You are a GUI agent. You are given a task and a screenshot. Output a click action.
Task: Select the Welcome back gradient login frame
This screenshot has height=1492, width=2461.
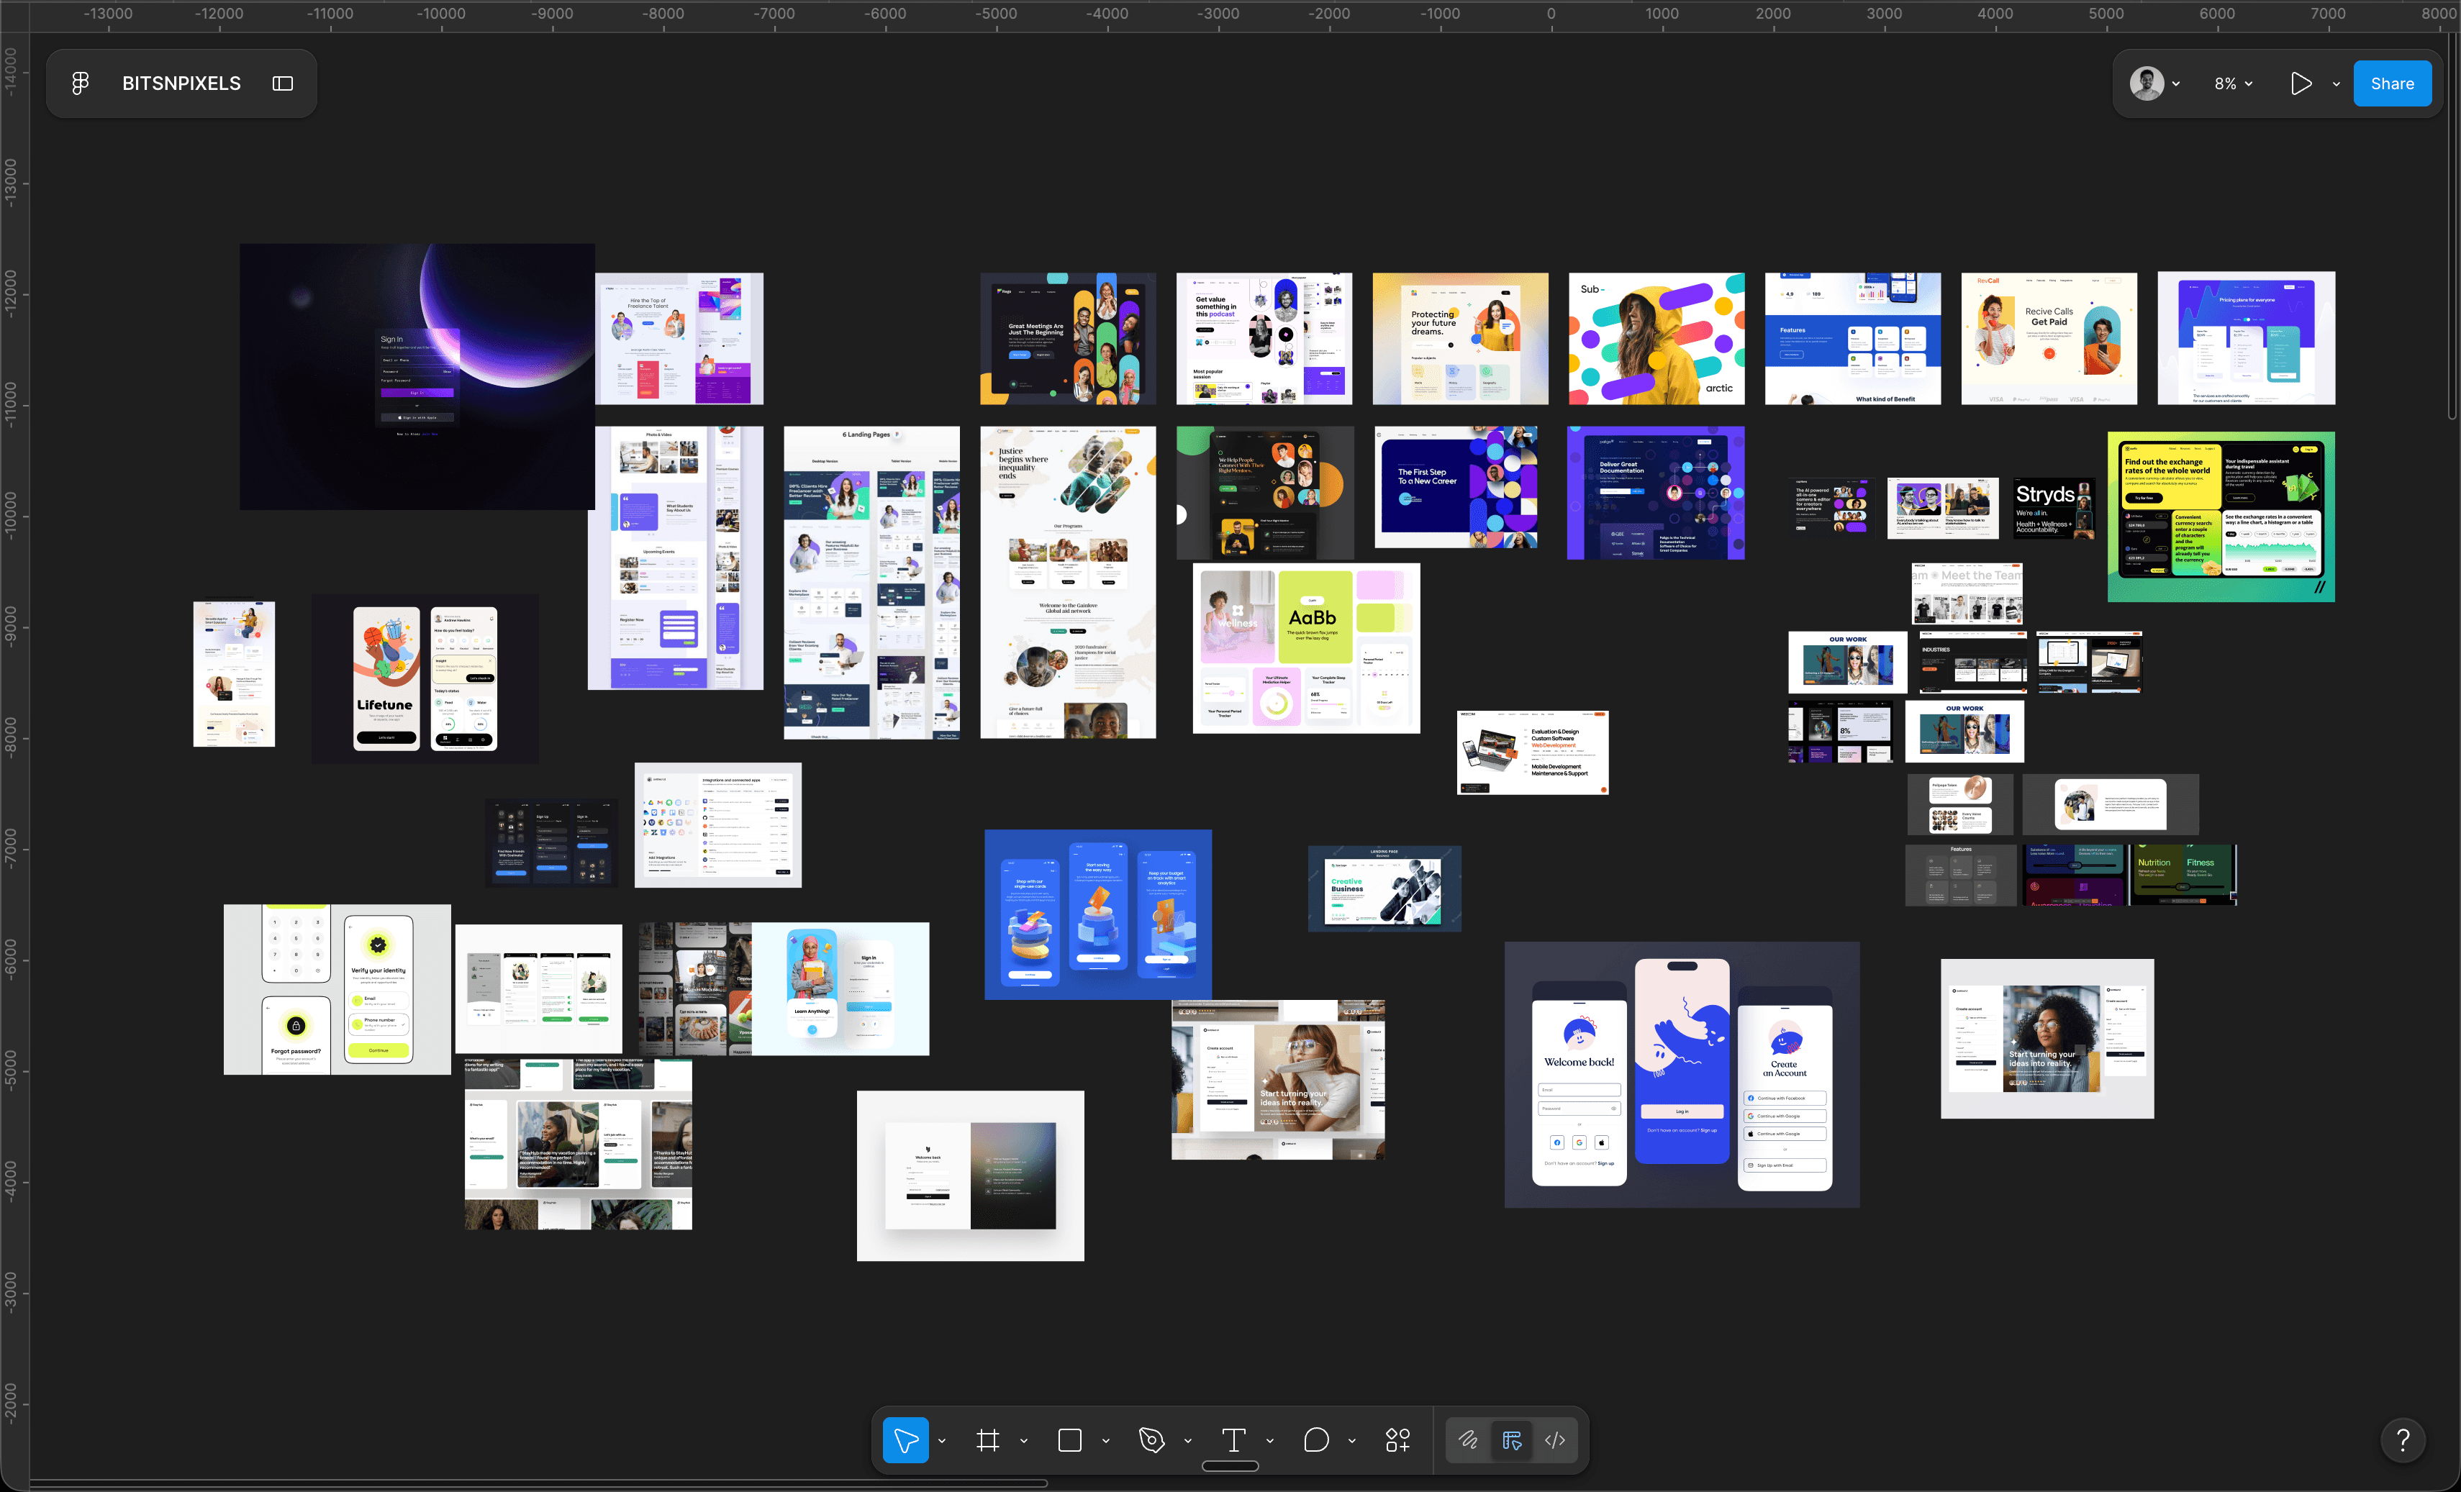pyautogui.click(x=970, y=1175)
